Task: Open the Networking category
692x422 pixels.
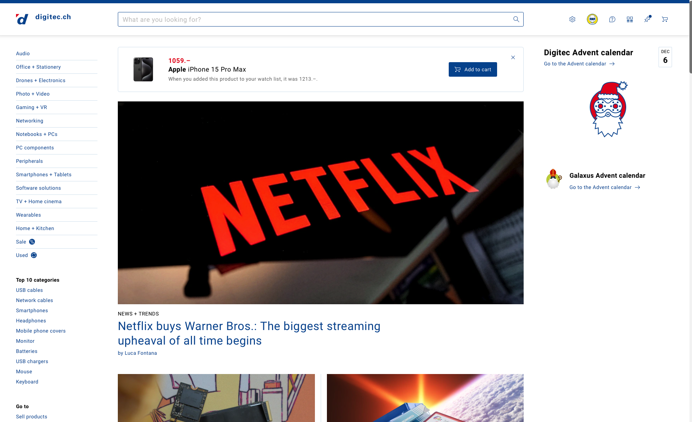Action: pyautogui.click(x=29, y=121)
